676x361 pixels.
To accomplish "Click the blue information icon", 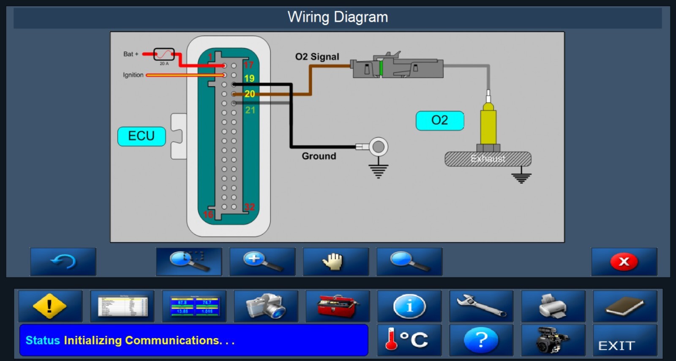I will [409, 306].
